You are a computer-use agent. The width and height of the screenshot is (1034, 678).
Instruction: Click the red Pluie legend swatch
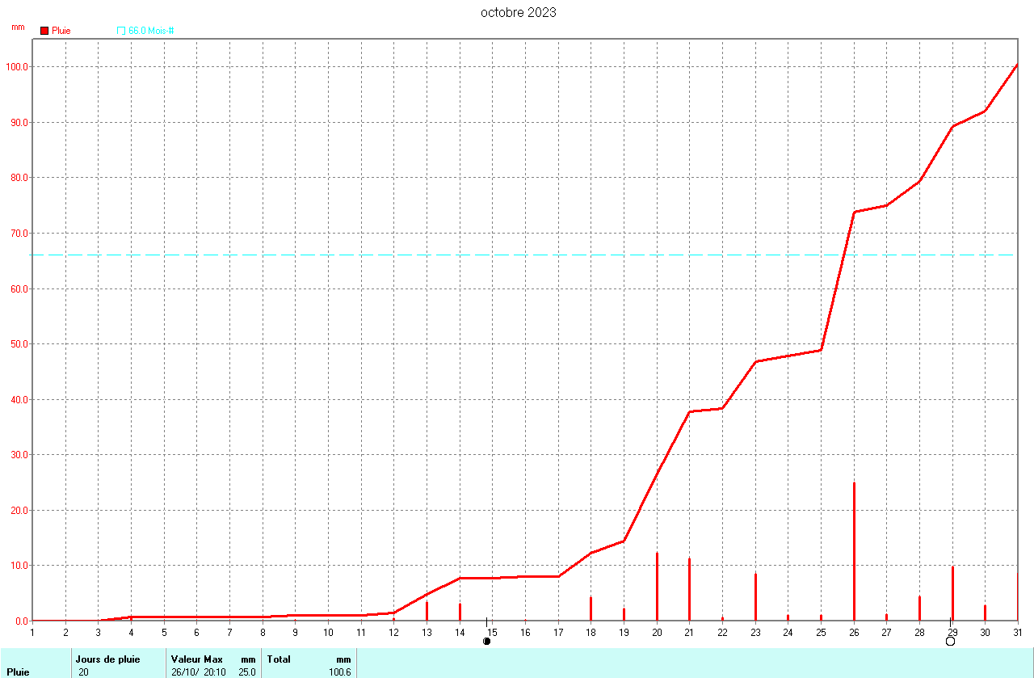click(x=44, y=31)
